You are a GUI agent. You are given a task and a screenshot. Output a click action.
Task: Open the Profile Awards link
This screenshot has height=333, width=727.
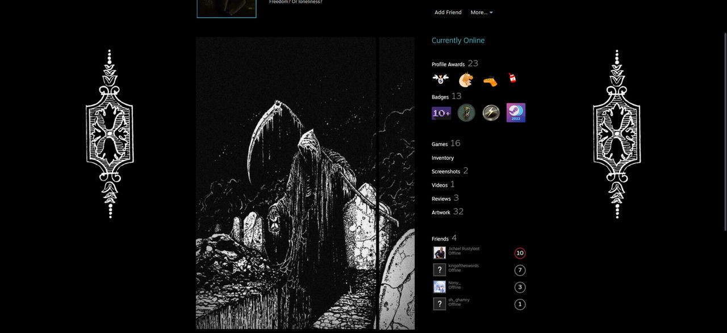pyautogui.click(x=448, y=65)
